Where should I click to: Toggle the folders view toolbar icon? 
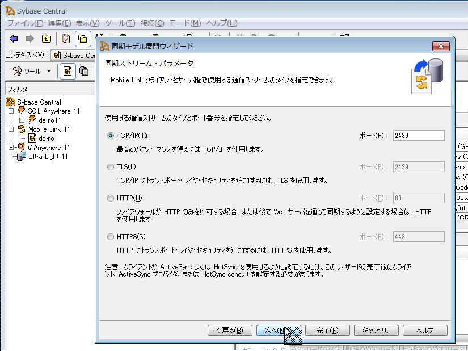(83, 39)
